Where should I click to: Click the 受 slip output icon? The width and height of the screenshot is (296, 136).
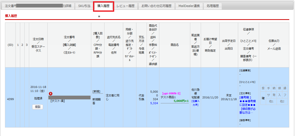click(x=263, y=88)
